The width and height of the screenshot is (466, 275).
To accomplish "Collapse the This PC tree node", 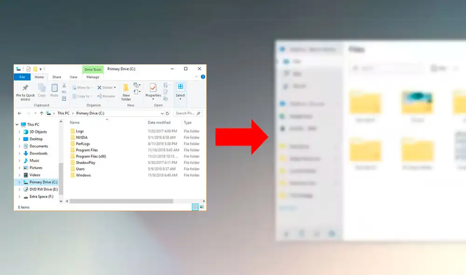I will (x=17, y=124).
